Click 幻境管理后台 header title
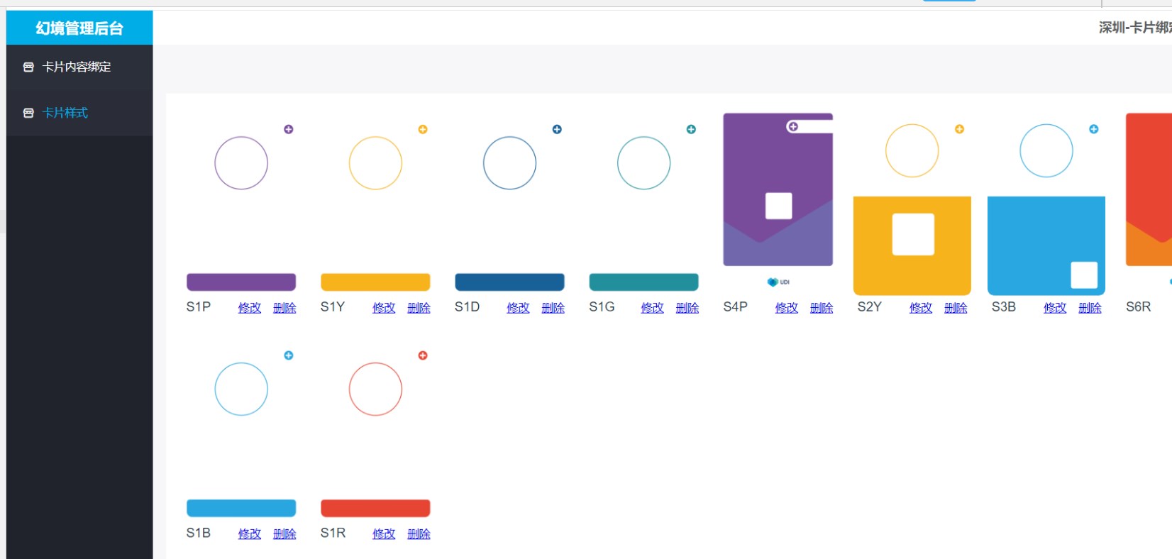1172x559 pixels. 79,28
